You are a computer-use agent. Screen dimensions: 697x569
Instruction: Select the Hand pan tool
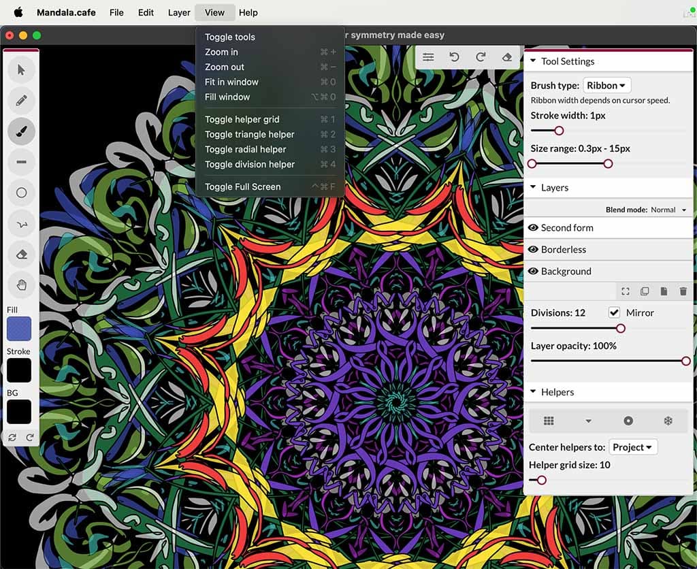(x=21, y=284)
